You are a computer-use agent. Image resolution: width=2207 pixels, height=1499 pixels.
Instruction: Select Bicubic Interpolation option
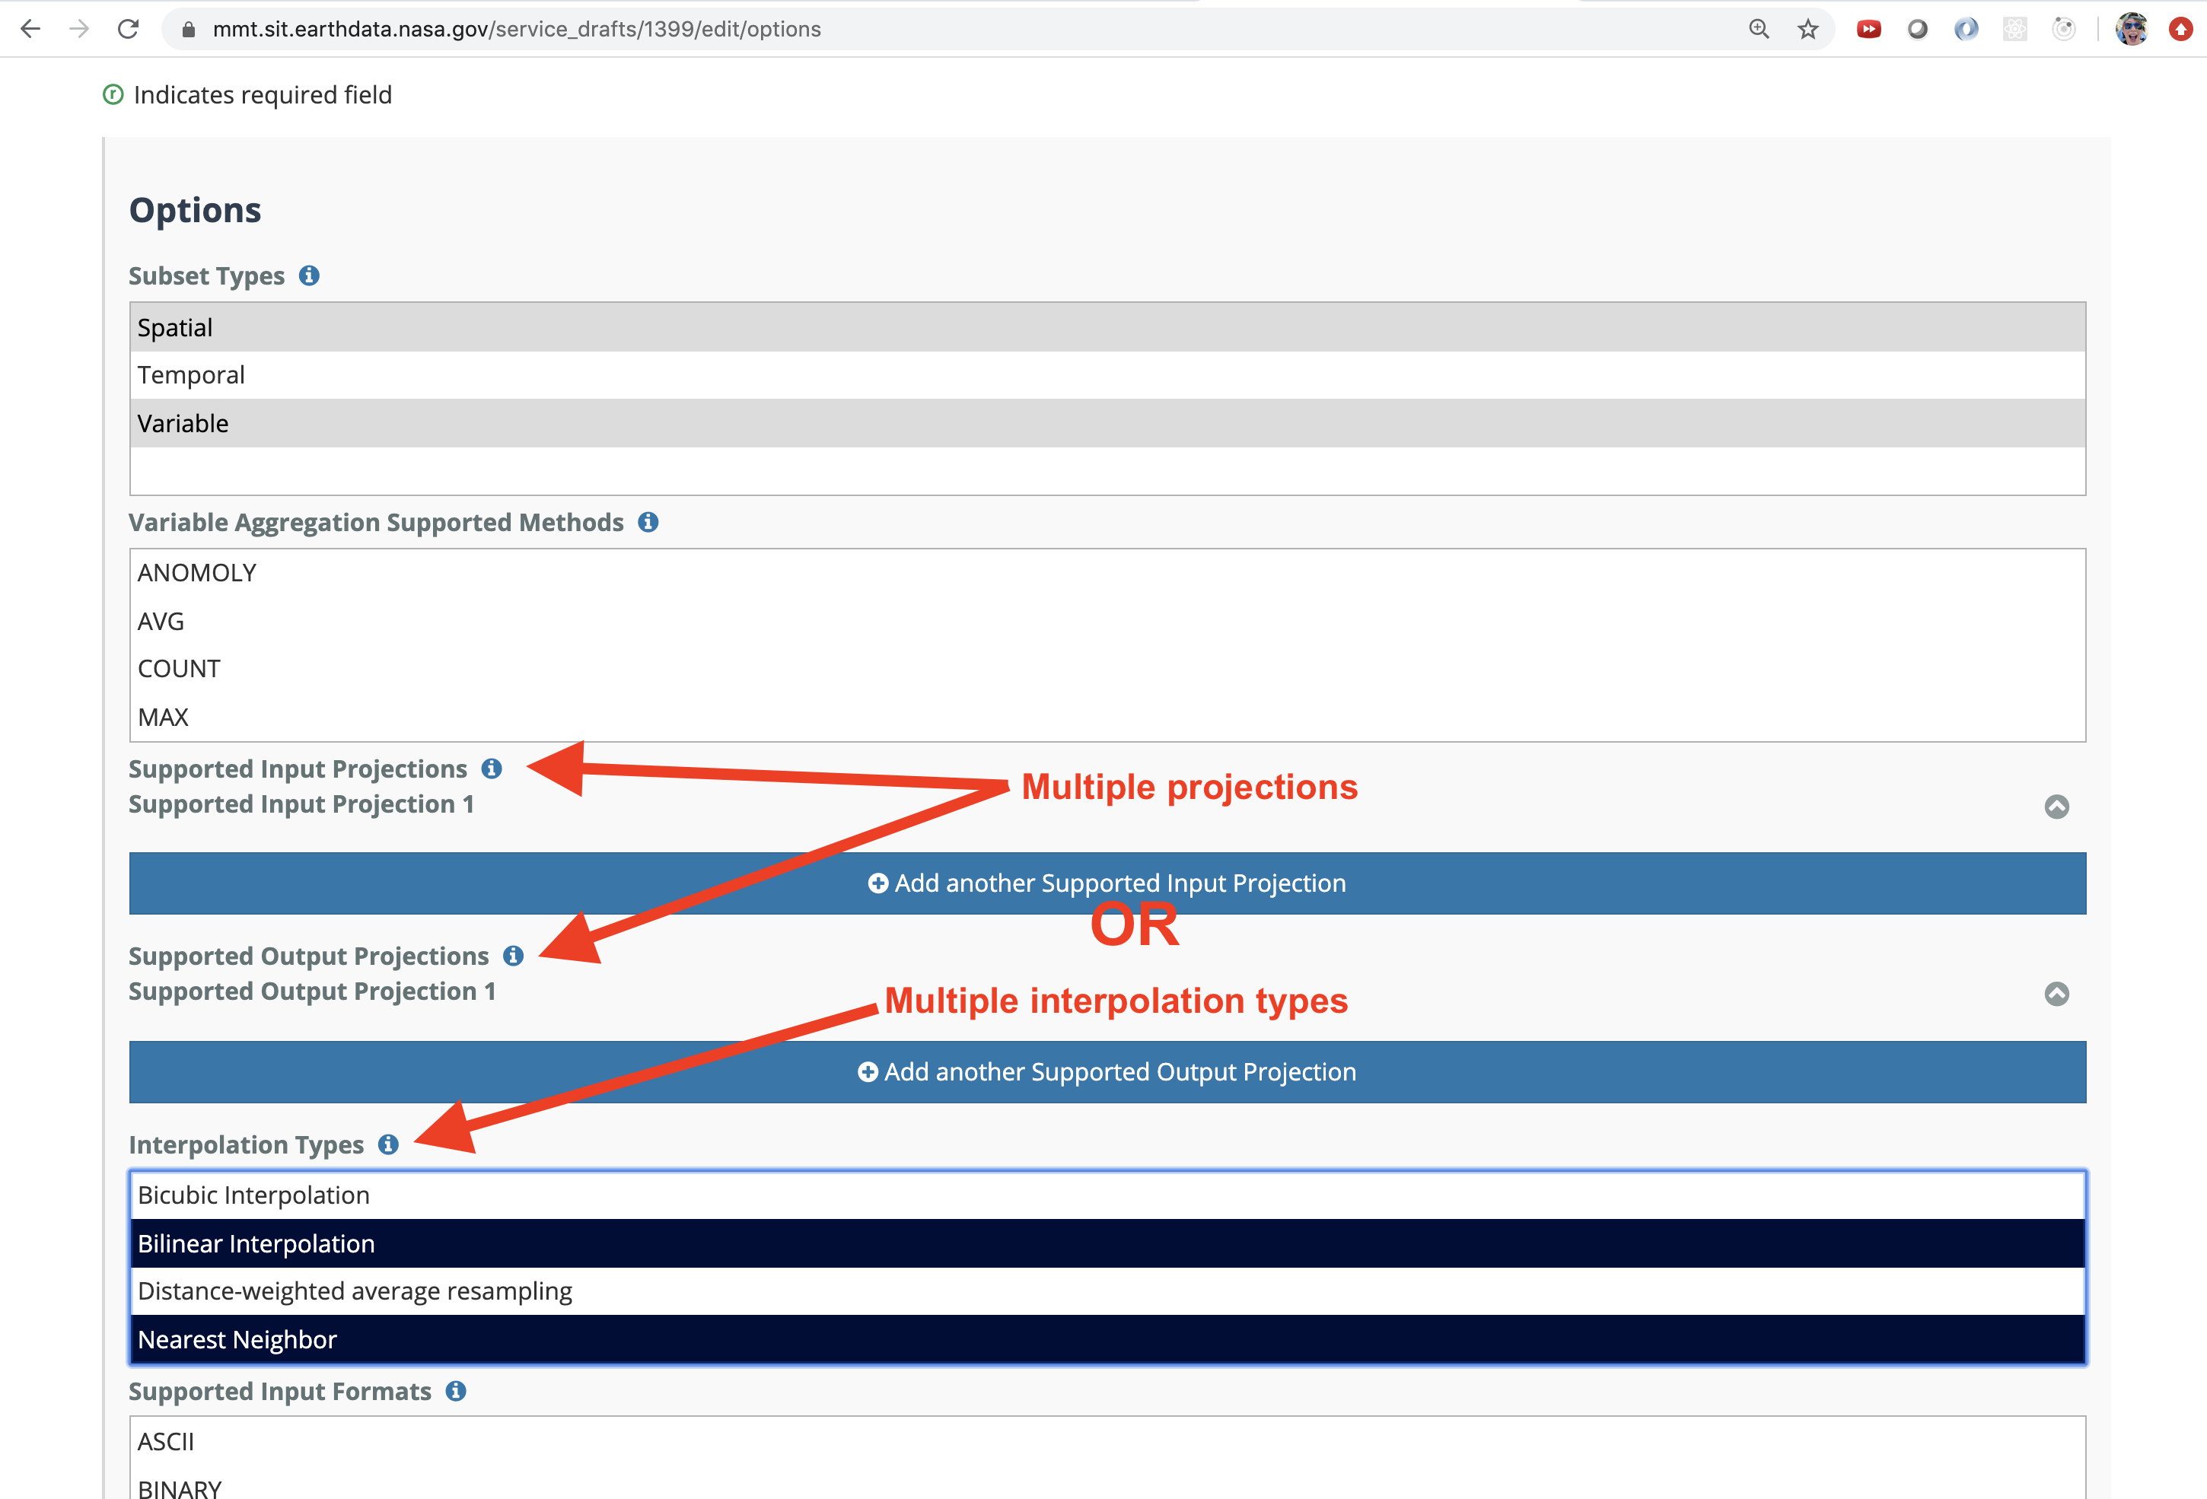tap(1107, 1196)
